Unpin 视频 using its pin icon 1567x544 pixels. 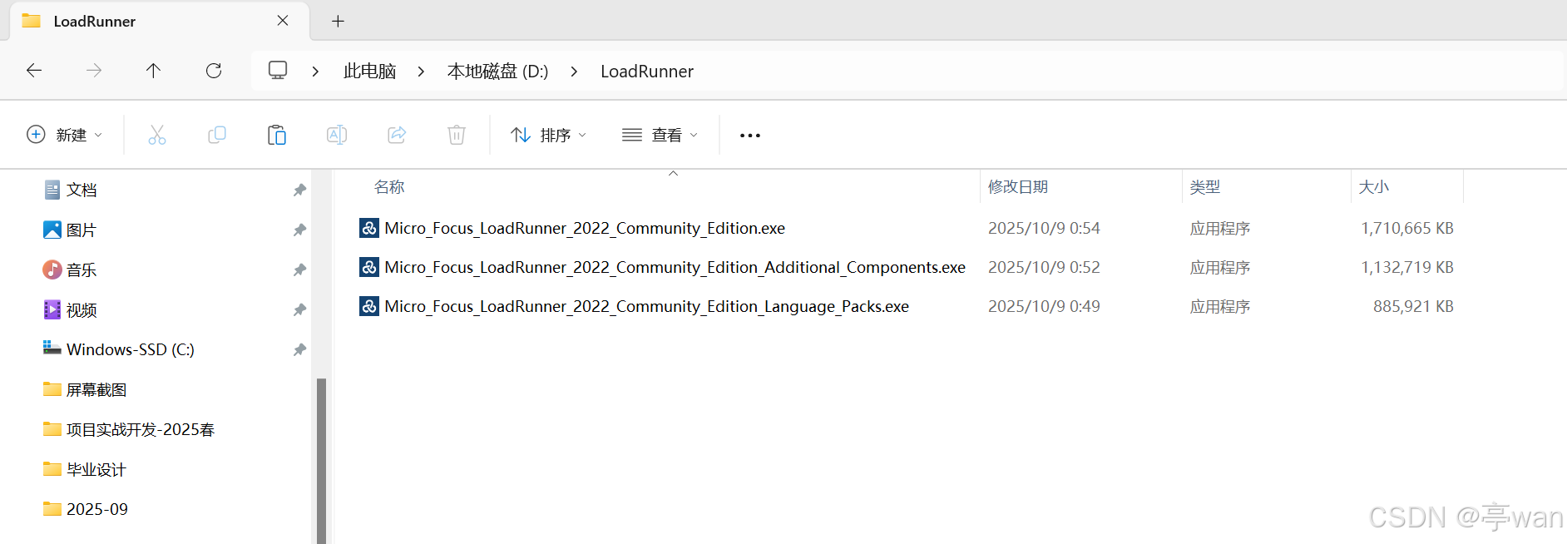299,309
